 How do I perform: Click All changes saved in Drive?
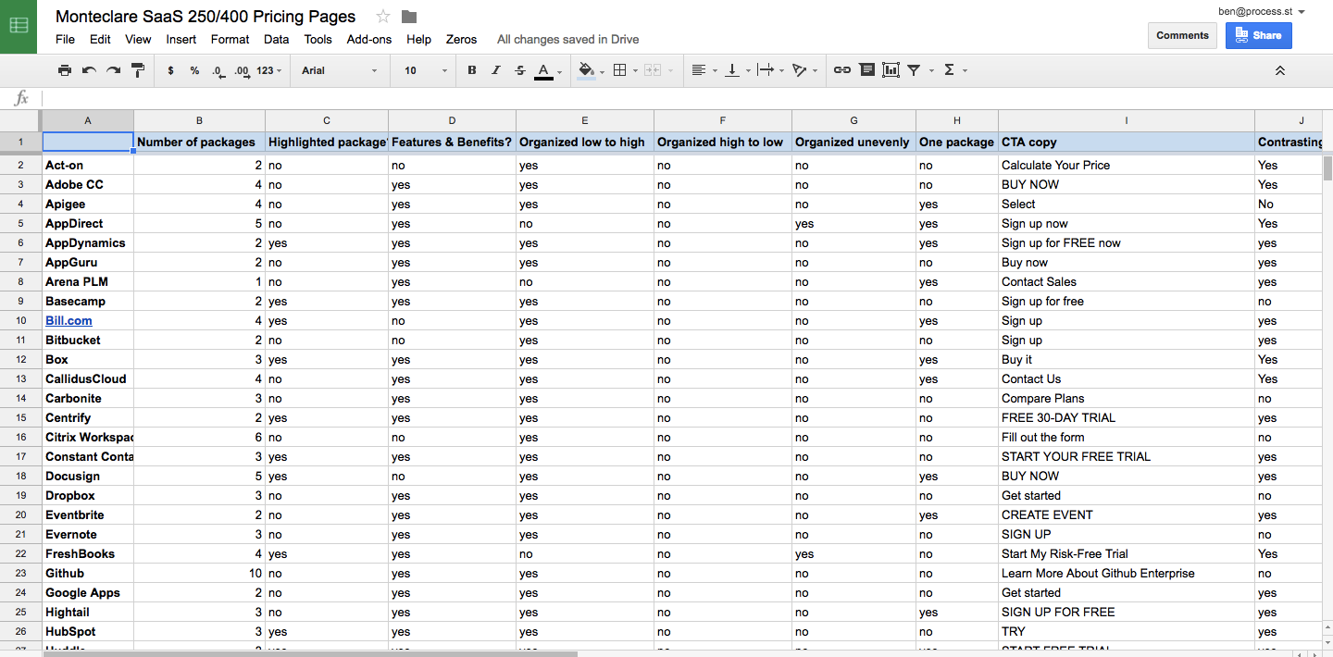[x=567, y=40]
